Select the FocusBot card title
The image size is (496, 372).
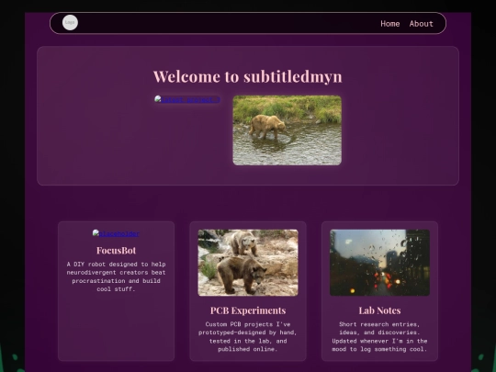pyautogui.click(x=116, y=251)
